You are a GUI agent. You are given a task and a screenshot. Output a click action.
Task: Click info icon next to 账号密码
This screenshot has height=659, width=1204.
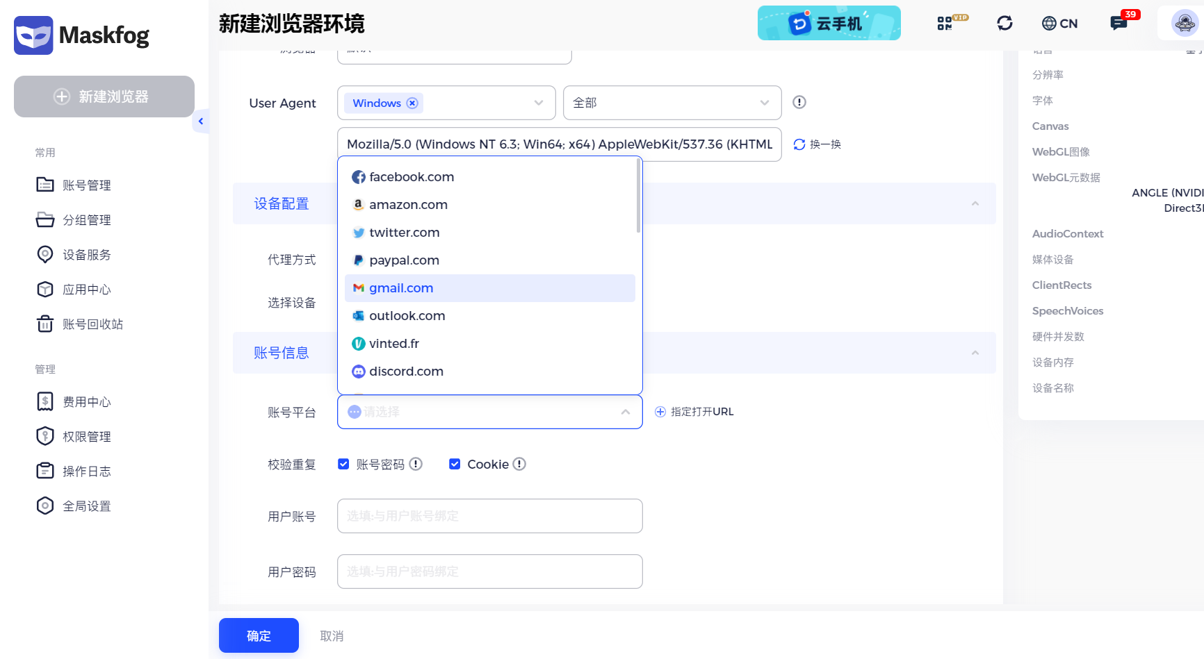pos(416,464)
